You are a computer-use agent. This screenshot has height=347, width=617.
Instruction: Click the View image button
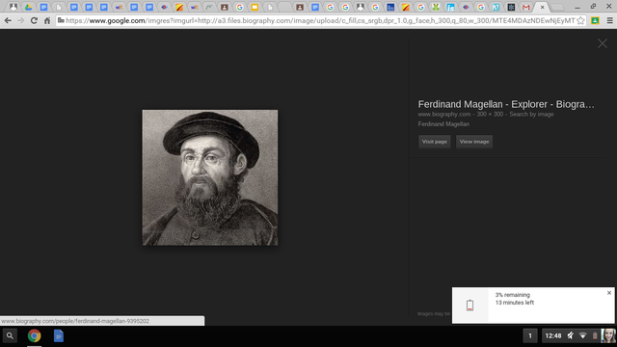pos(474,142)
